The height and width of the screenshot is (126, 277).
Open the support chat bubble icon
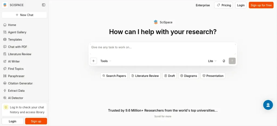point(268,105)
